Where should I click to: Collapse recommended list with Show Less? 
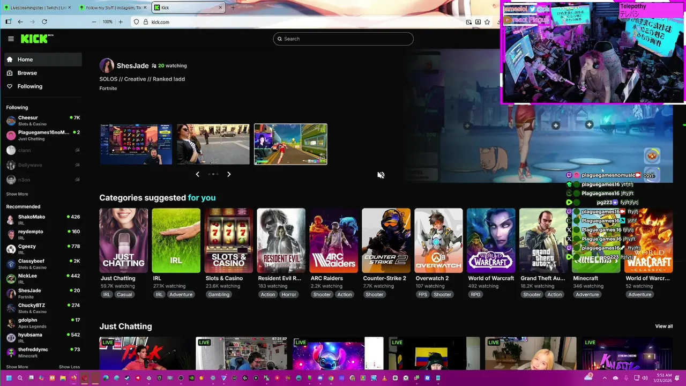pos(69,367)
